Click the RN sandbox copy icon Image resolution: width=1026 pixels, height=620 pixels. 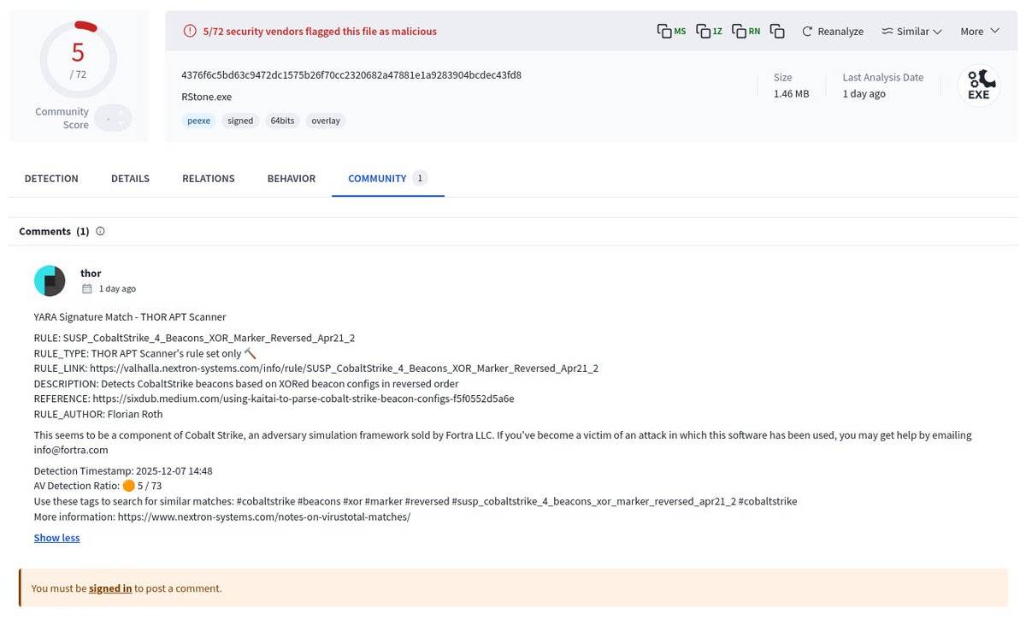[x=739, y=30]
